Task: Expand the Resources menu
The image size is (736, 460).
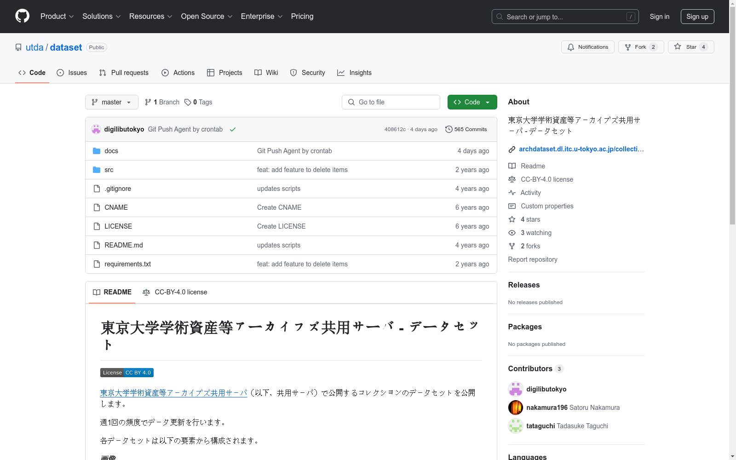Action: pyautogui.click(x=150, y=16)
